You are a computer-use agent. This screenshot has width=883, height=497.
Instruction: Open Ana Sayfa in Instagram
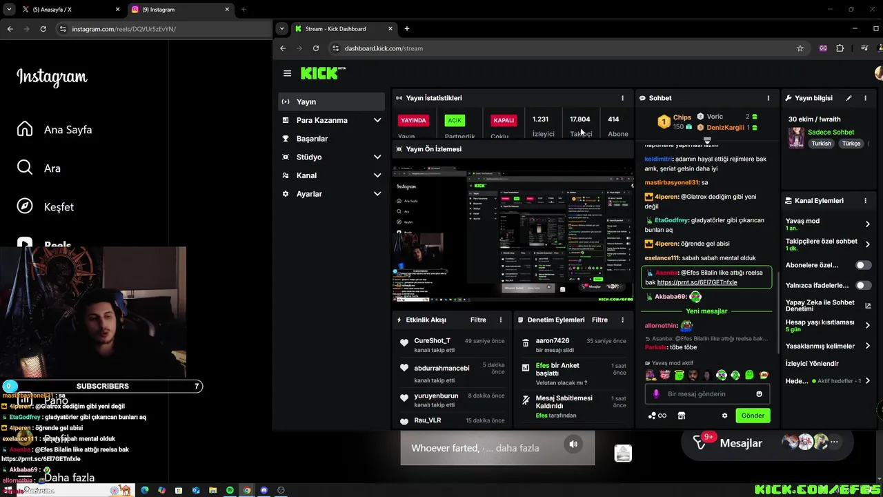tap(55, 130)
